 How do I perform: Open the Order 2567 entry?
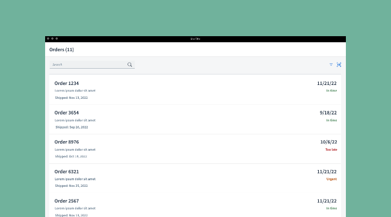(195, 205)
